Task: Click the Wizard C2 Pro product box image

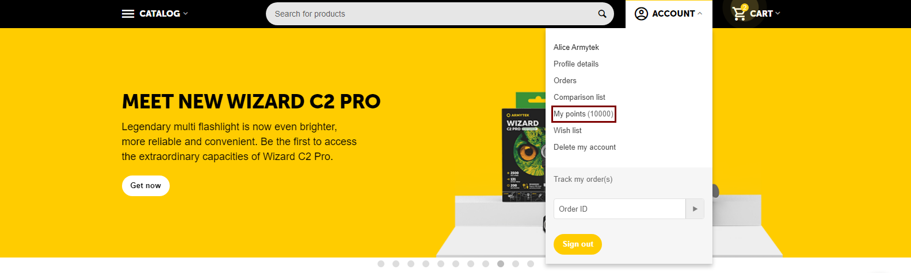Action: pos(524,155)
